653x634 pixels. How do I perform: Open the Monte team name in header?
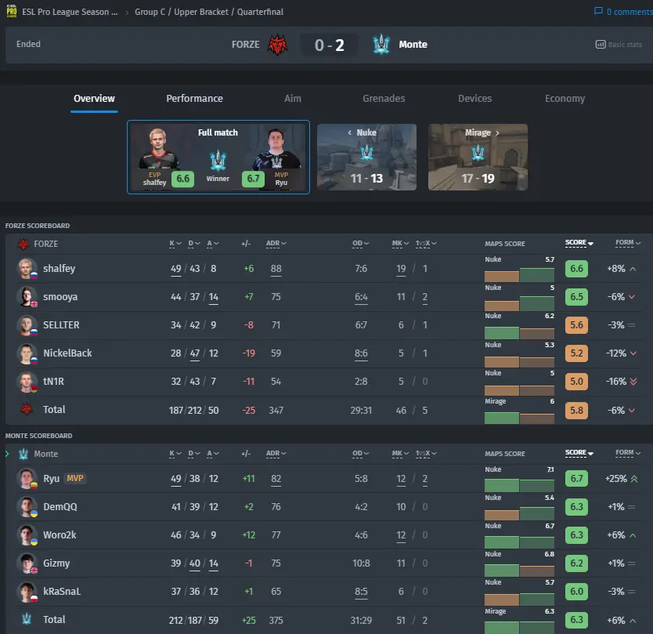[413, 45]
